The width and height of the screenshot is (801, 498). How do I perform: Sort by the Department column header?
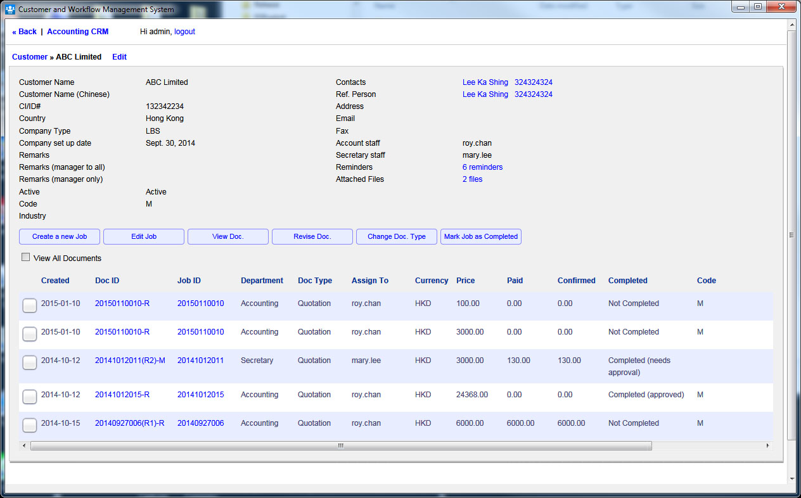tap(262, 281)
